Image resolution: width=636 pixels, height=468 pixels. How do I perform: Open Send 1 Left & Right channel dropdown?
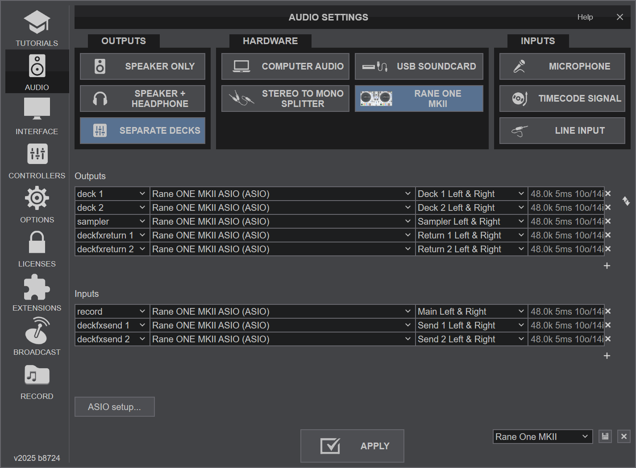click(471, 325)
